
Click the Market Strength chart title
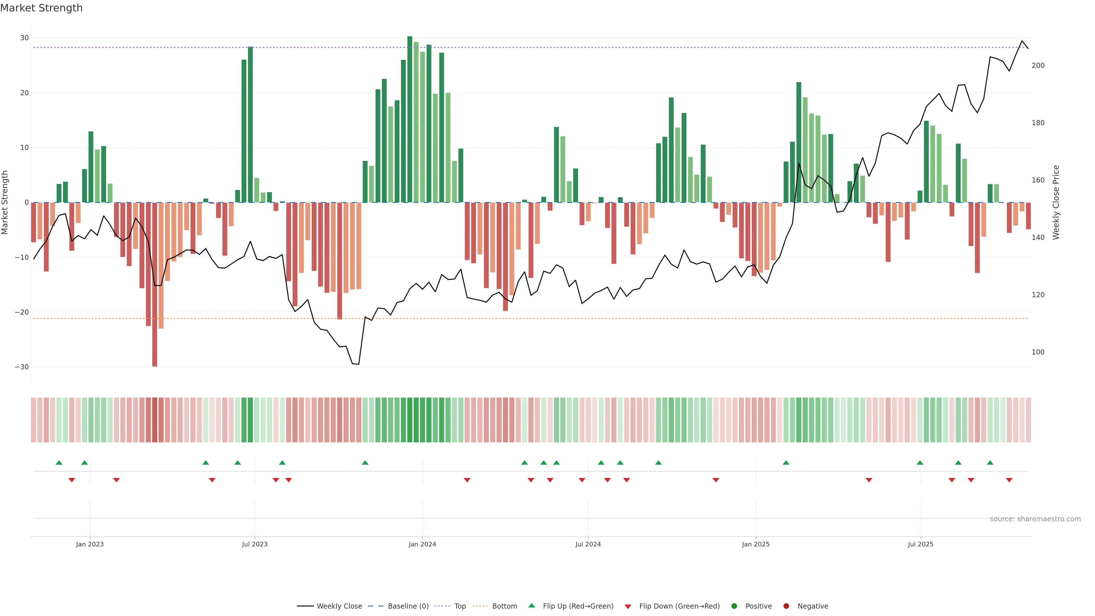coord(41,8)
